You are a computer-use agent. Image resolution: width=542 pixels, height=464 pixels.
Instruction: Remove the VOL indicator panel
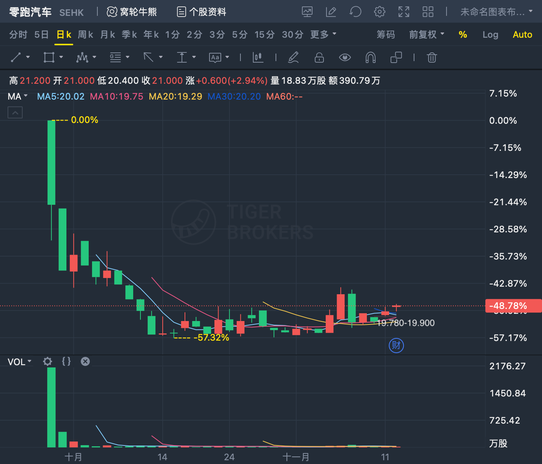pyautogui.click(x=85, y=361)
